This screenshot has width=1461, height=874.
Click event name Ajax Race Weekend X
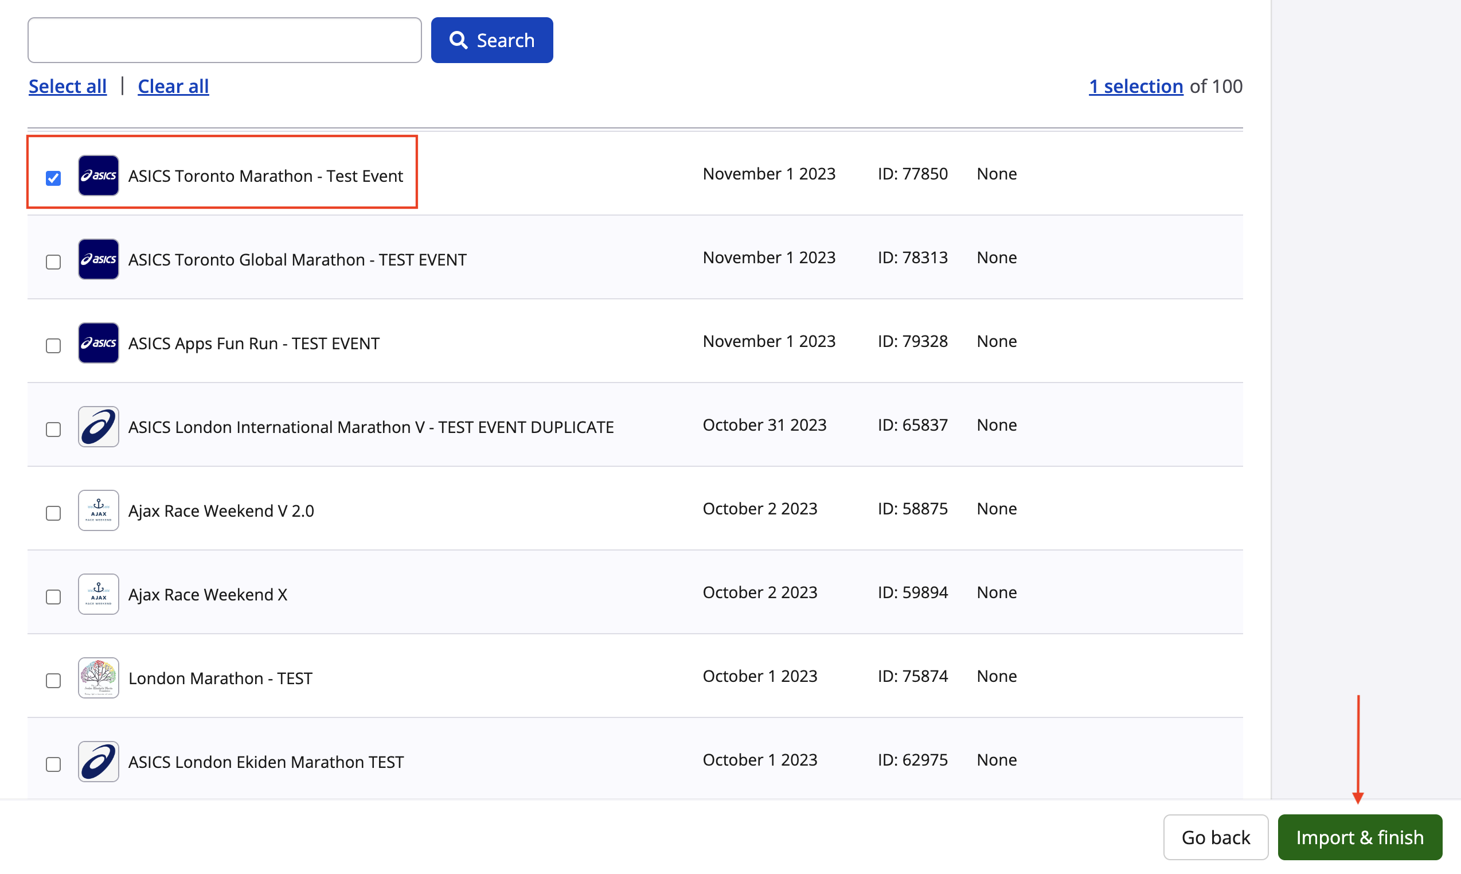pyautogui.click(x=208, y=594)
